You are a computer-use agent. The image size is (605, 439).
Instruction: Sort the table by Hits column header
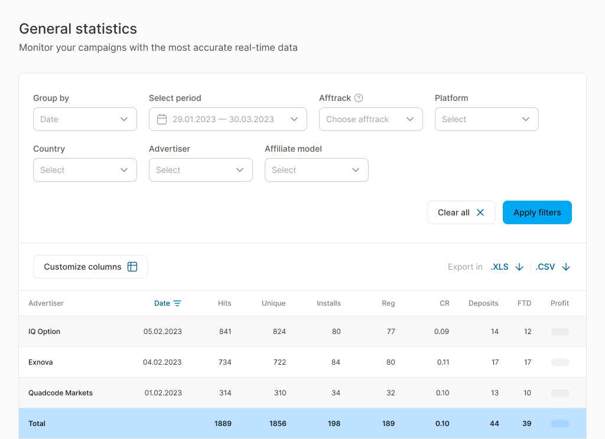225,303
